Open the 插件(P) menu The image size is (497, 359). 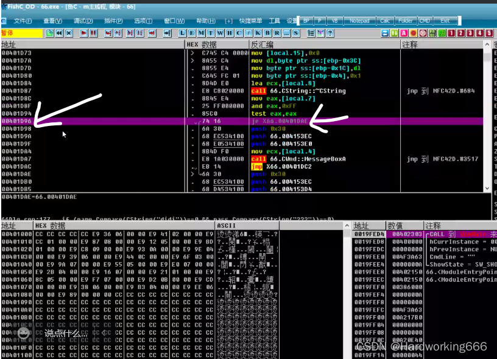[113, 21]
